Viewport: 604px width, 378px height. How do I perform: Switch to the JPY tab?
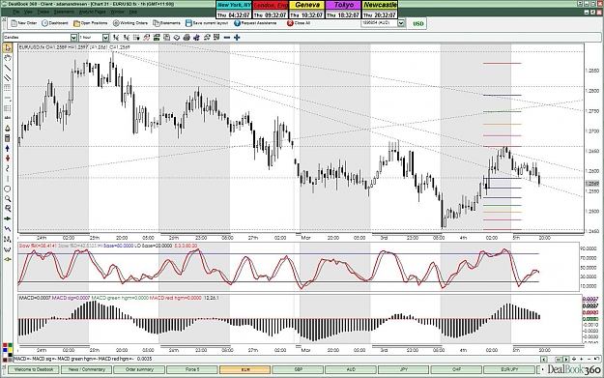tap(403, 369)
